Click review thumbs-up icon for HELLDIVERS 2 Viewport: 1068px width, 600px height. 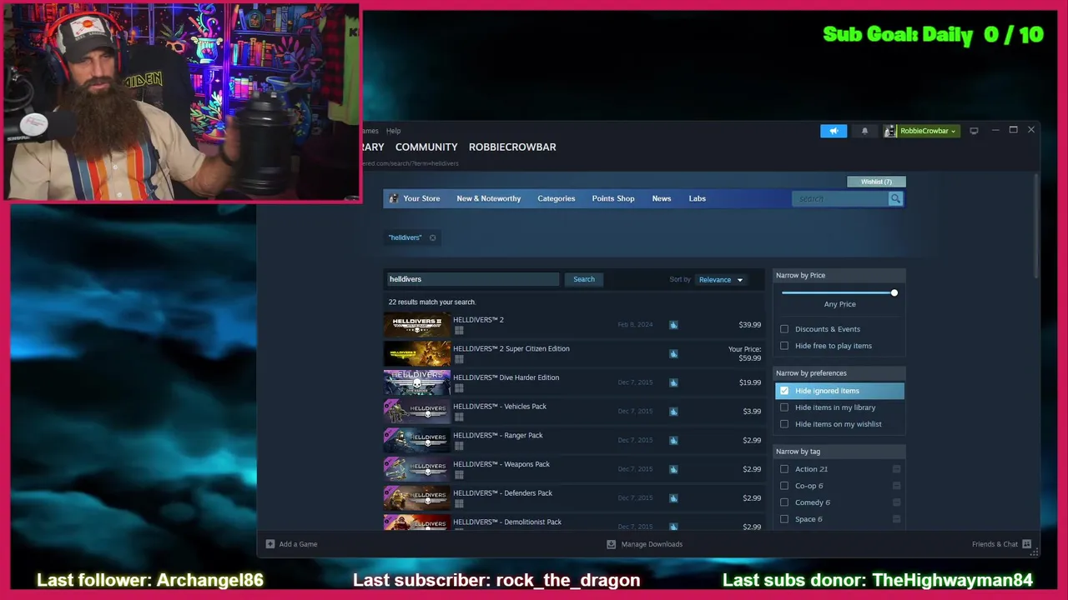point(673,325)
